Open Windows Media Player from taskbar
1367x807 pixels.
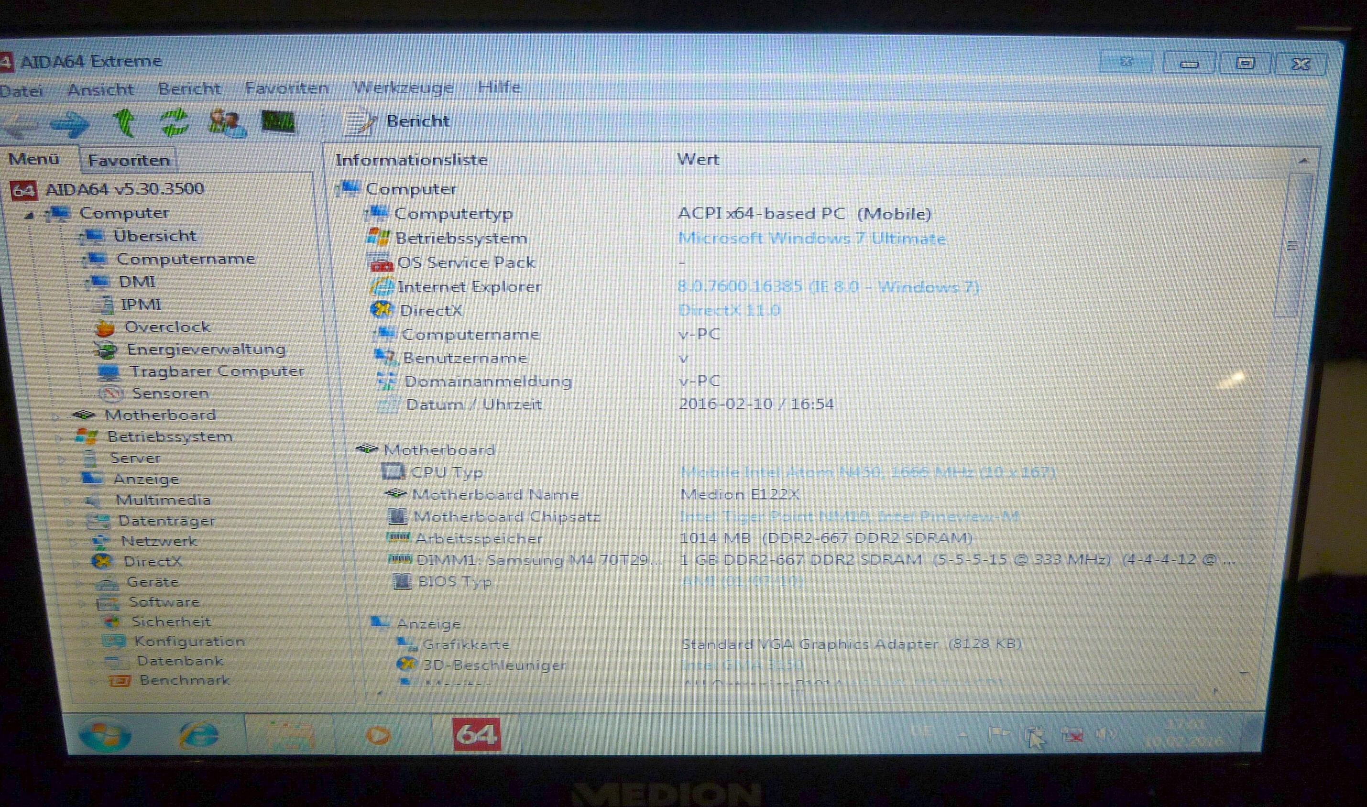click(x=379, y=735)
